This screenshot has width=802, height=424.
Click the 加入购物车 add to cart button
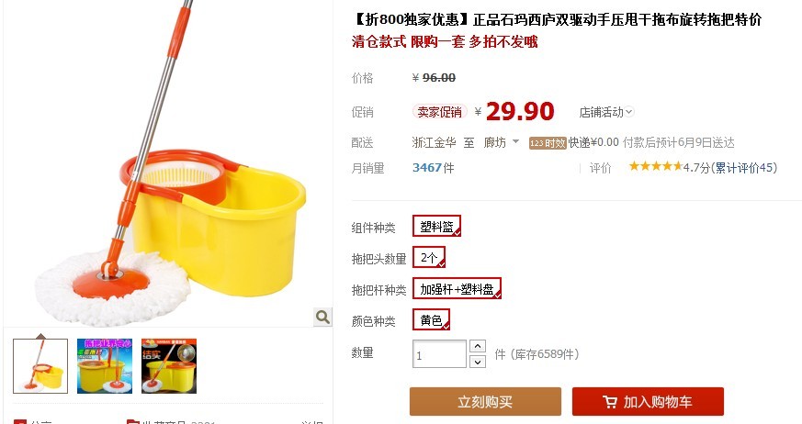(x=648, y=402)
